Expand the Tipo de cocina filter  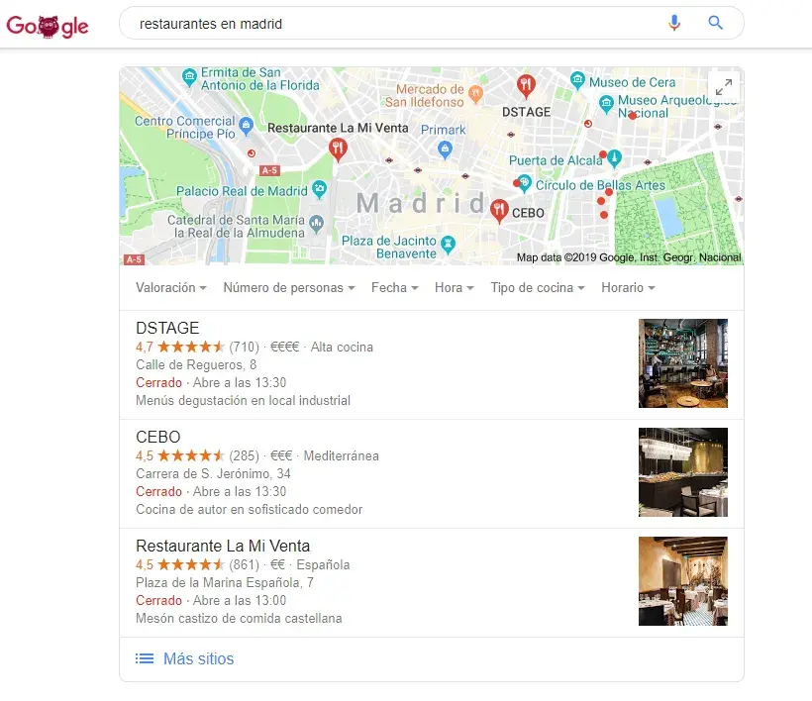[x=538, y=288]
